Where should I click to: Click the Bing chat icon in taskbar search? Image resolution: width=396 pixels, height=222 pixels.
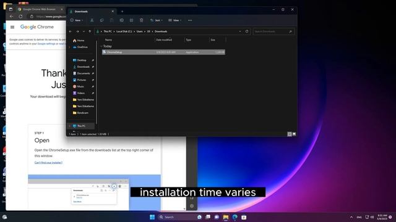[x=199, y=217]
